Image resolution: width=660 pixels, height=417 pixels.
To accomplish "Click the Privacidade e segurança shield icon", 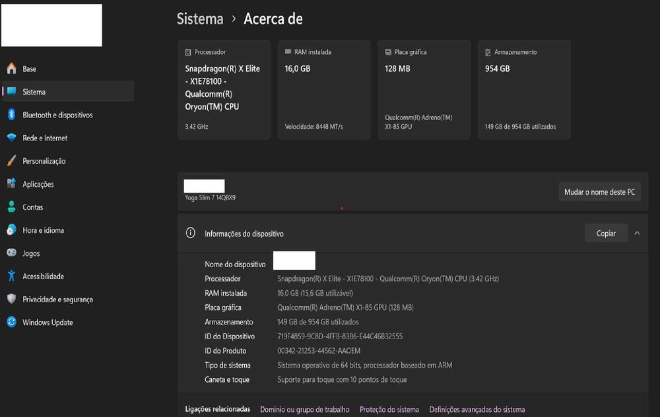I will pyautogui.click(x=11, y=299).
